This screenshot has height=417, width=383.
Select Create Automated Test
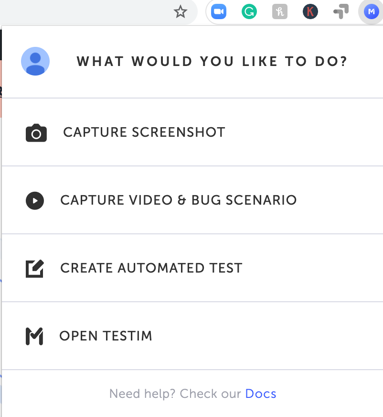coord(151,268)
